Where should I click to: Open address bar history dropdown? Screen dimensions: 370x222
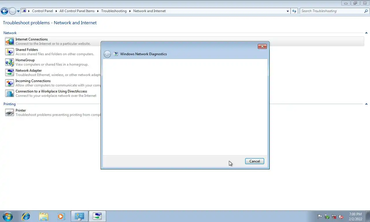[x=288, y=11]
